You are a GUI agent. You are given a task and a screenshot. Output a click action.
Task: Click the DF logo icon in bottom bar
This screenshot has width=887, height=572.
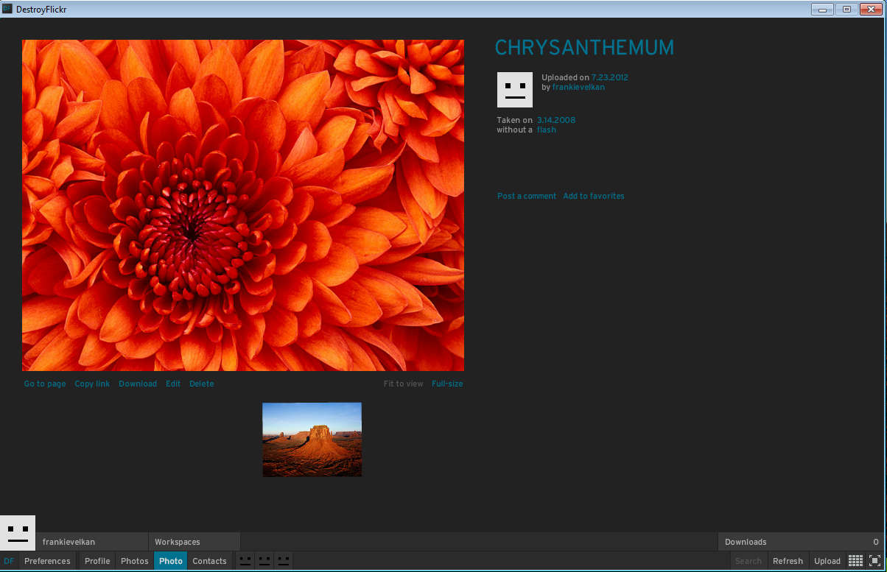click(x=9, y=561)
